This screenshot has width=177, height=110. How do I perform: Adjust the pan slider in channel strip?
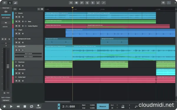click(x=6, y=43)
